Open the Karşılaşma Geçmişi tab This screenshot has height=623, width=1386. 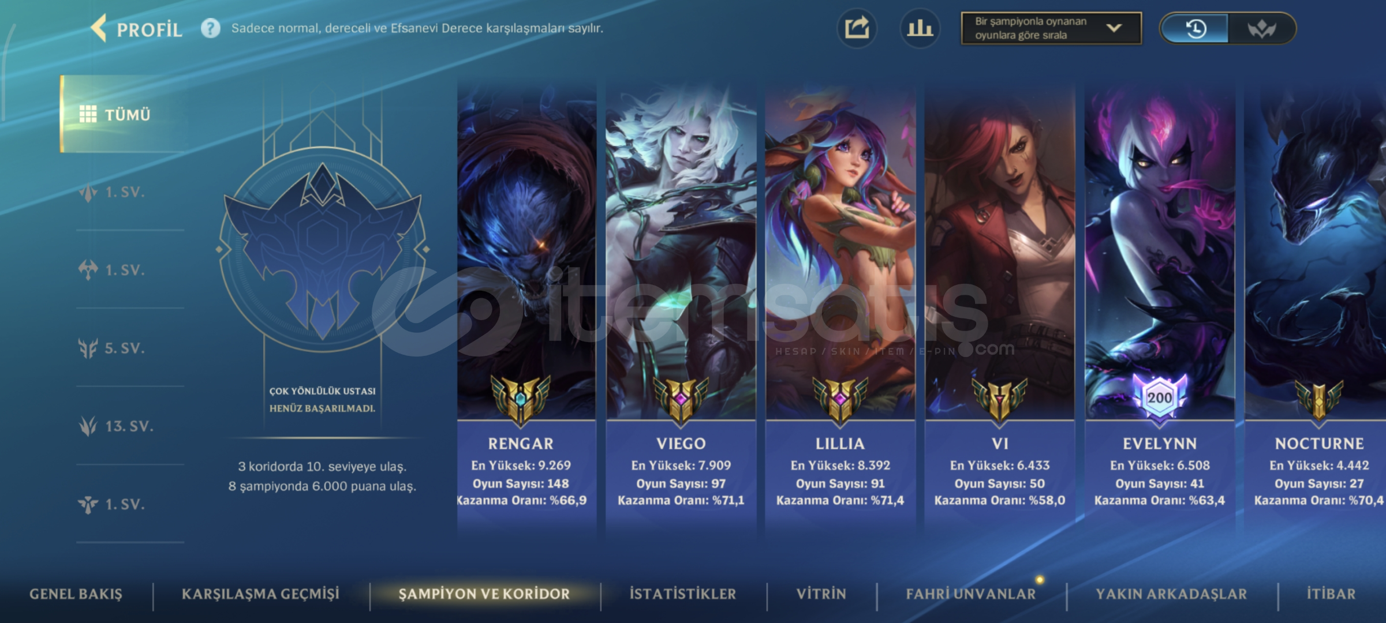[260, 594]
